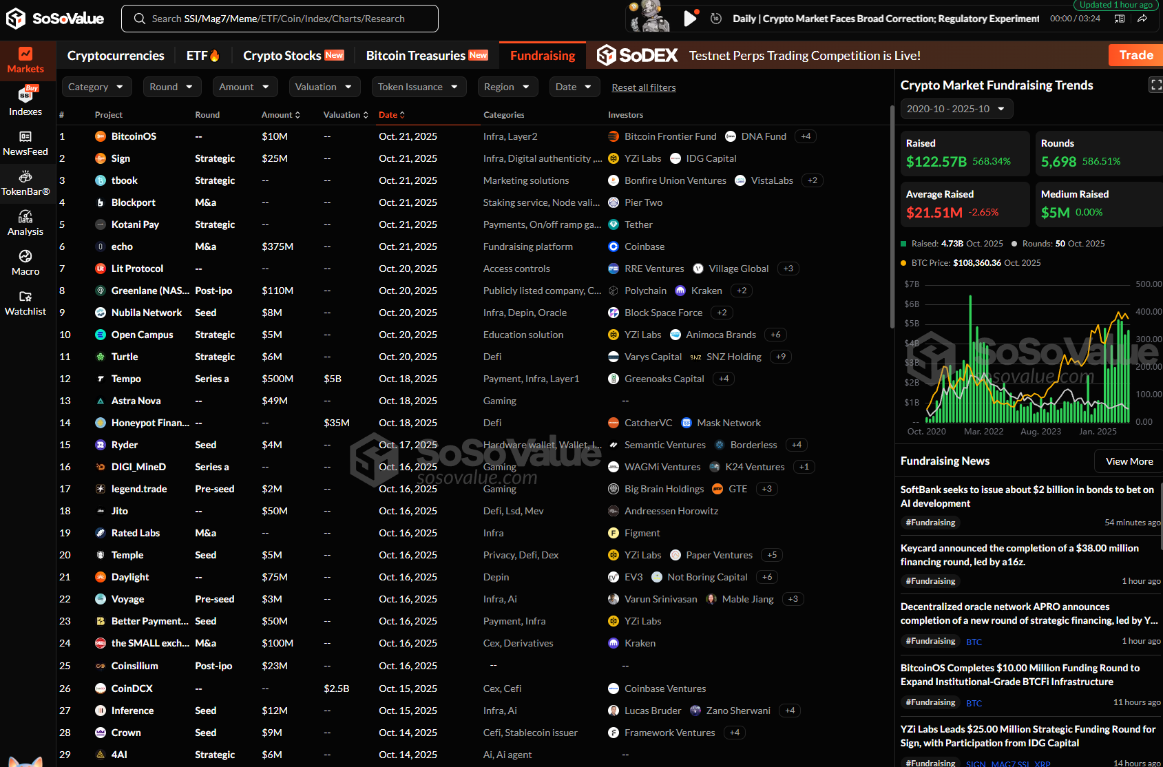The height and width of the screenshot is (767, 1163).
Task: Go to TokenBar in the sidebar
Action: coord(25,183)
